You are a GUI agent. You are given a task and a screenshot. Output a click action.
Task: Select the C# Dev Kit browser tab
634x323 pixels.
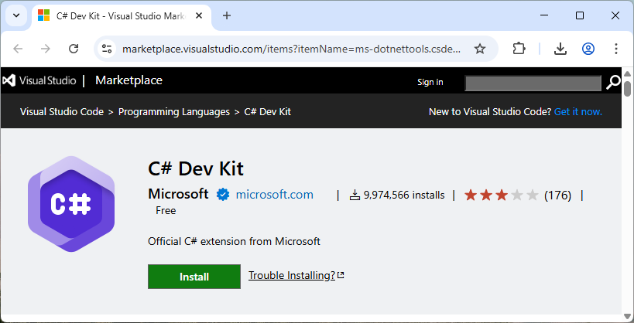(x=122, y=16)
